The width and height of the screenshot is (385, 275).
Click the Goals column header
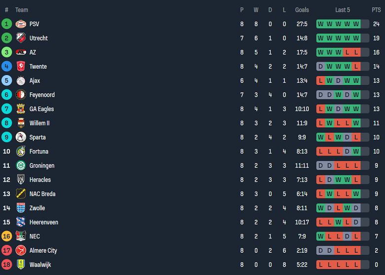tap(302, 10)
